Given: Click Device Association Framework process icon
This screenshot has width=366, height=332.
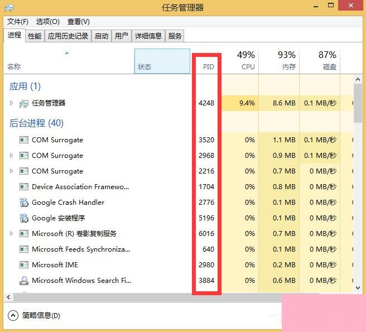Looking at the screenshot, I should [24, 187].
